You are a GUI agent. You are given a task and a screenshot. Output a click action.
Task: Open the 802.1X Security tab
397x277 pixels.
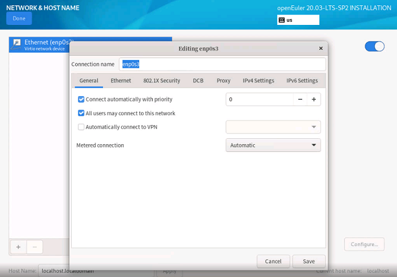(x=161, y=81)
